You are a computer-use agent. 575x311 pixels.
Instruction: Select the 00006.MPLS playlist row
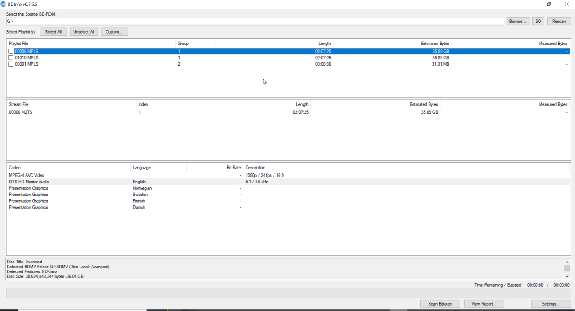(x=288, y=51)
